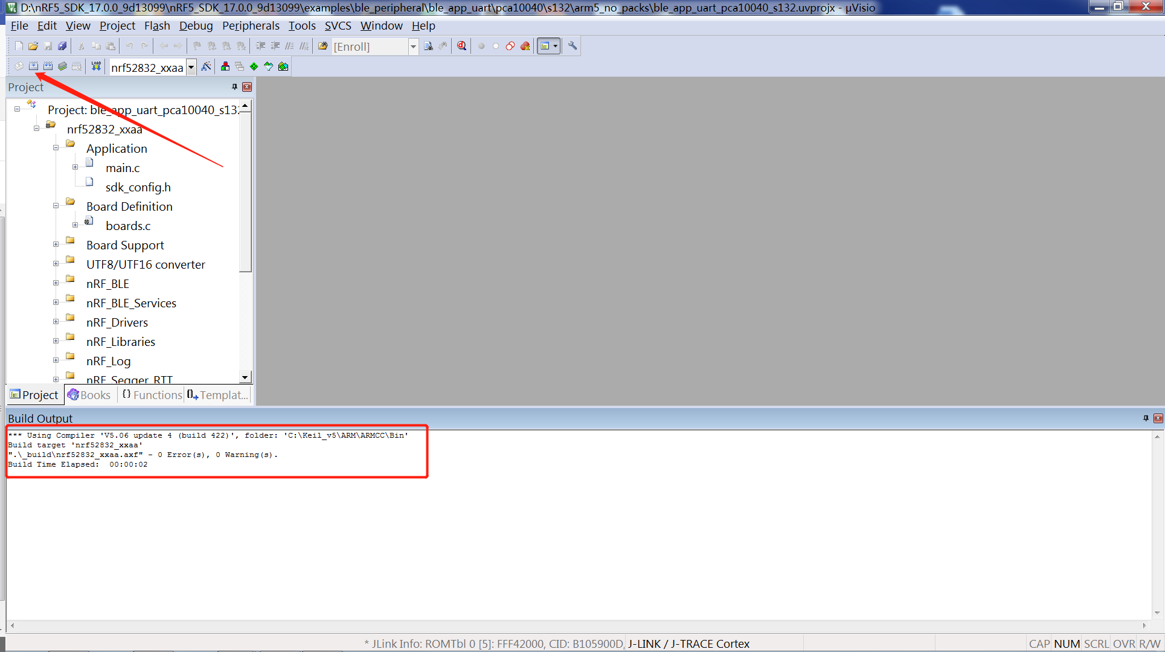
Task: Open the Configuration wrench icon
Action: (x=573, y=46)
